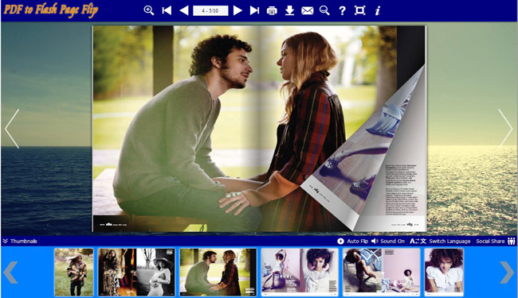Open help with question mark icon
Screen dimensions: 518x298
click(x=342, y=11)
